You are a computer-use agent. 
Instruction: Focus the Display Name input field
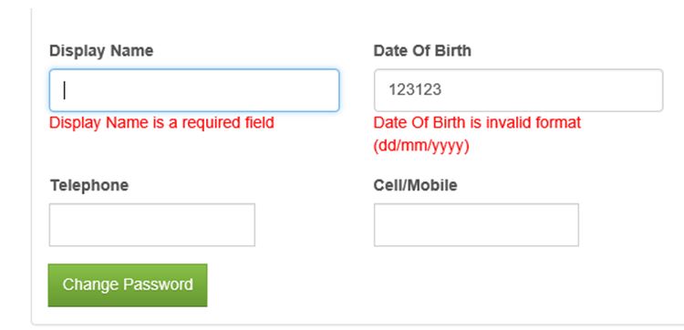pyautogui.click(x=194, y=90)
